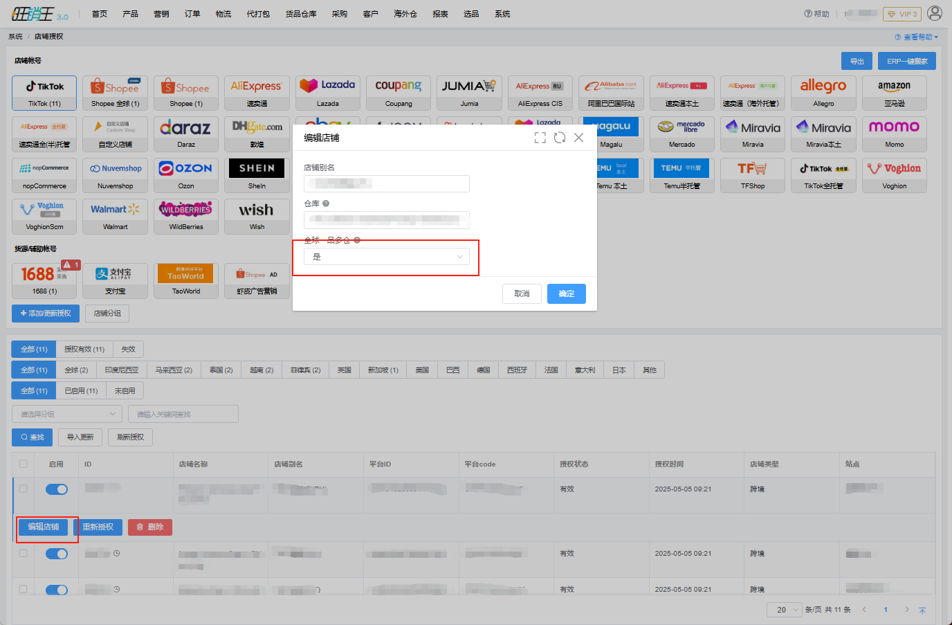Image resolution: width=952 pixels, height=625 pixels.
Task: Click the 店铺别名 input field
Action: 387,183
